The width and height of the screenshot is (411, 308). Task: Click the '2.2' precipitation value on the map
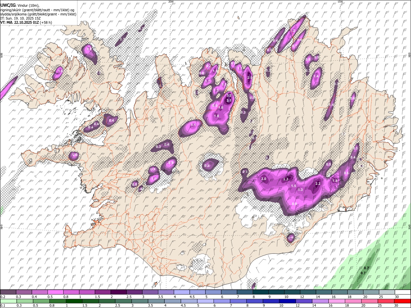click(x=318, y=184)
